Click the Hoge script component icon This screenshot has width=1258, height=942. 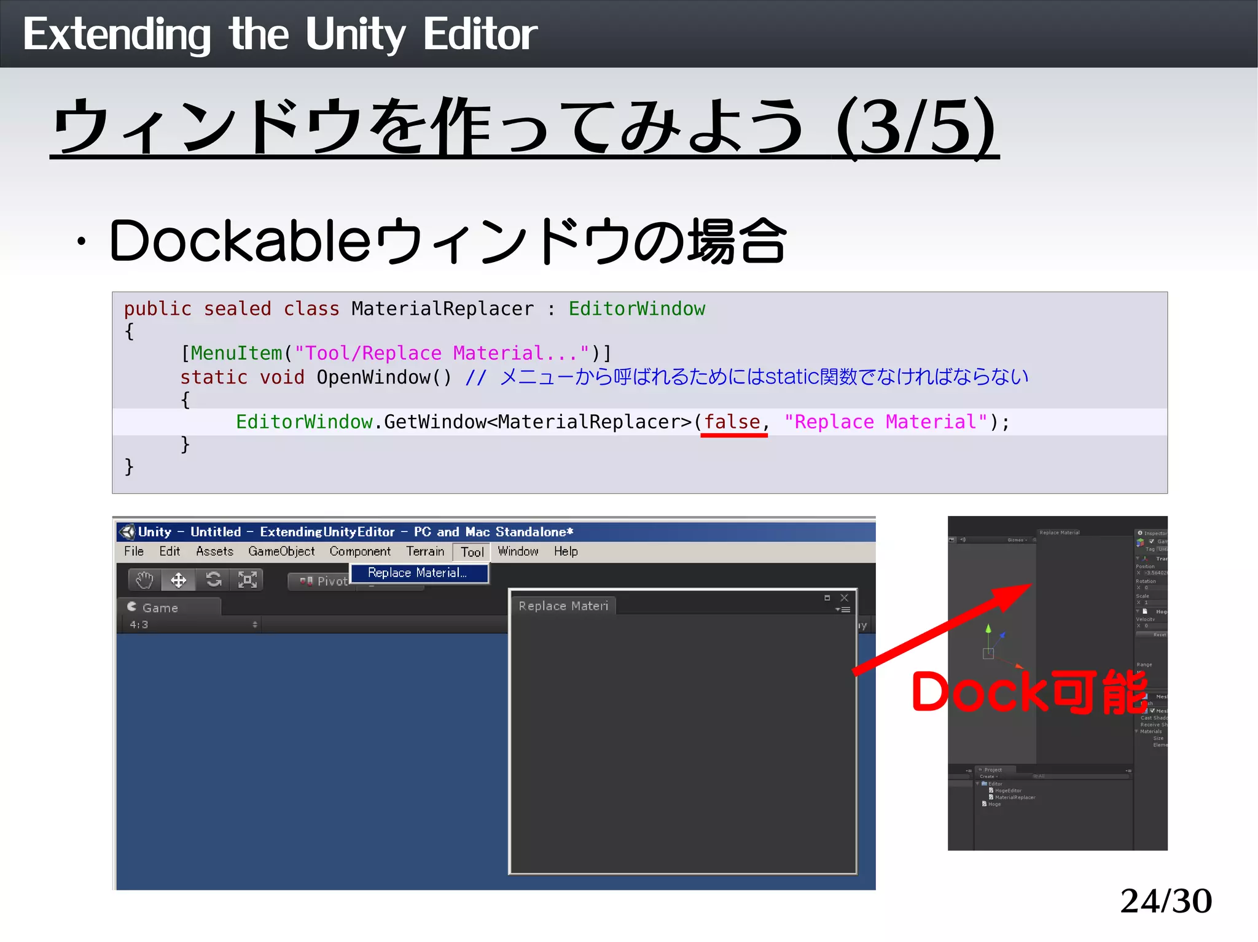click(1145, 611)
